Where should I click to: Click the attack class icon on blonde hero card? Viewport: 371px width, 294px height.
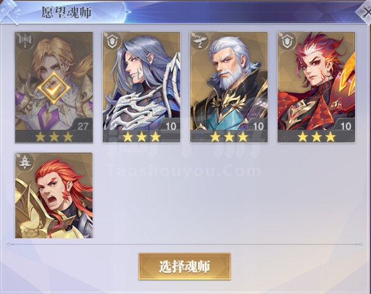click(25, 42)
